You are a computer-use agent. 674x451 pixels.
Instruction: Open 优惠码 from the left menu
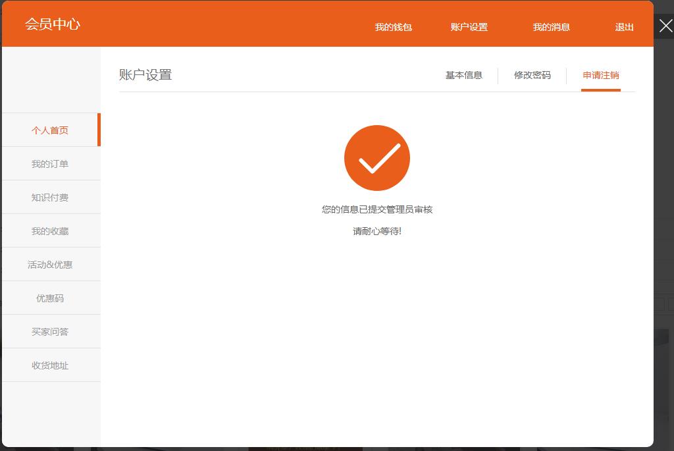tap(50, 298)
